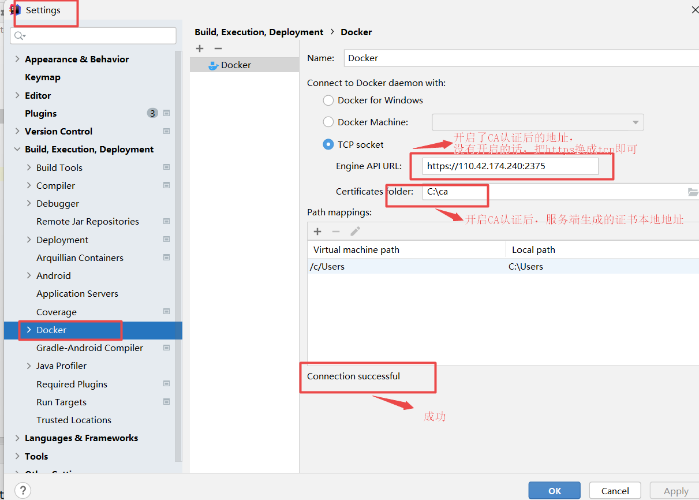The width and height of the screenshot is (699, 500).
Task: Select Docker for Windows option
Action: pyautogui.click(x=328, y=100)
